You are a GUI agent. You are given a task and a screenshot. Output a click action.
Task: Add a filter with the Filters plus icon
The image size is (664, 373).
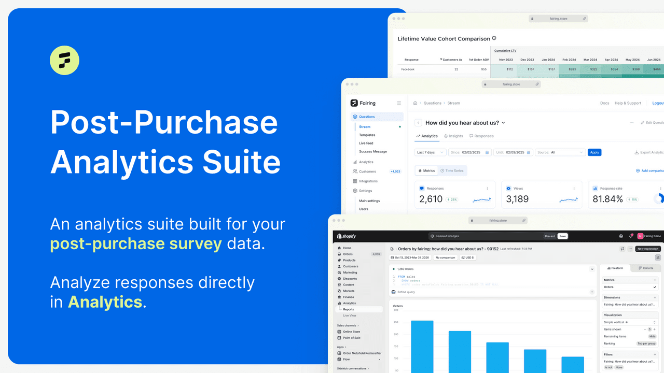pos(655,354)
